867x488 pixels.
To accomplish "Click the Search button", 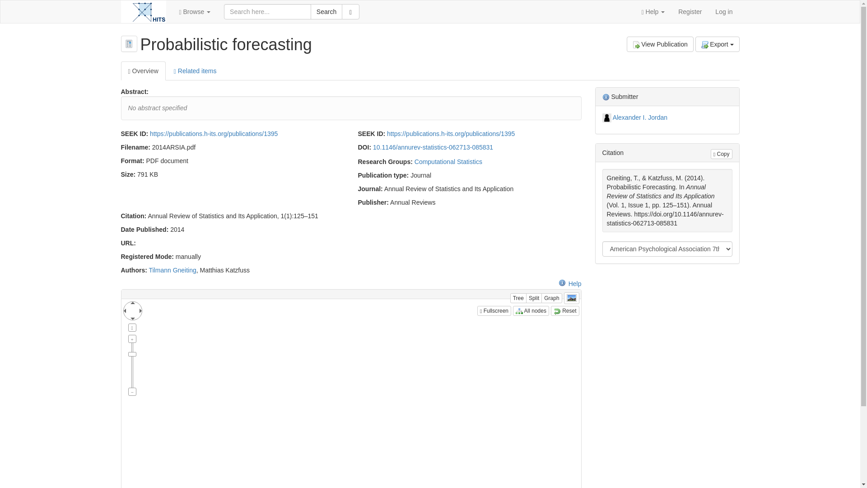I will click(326, 12).
